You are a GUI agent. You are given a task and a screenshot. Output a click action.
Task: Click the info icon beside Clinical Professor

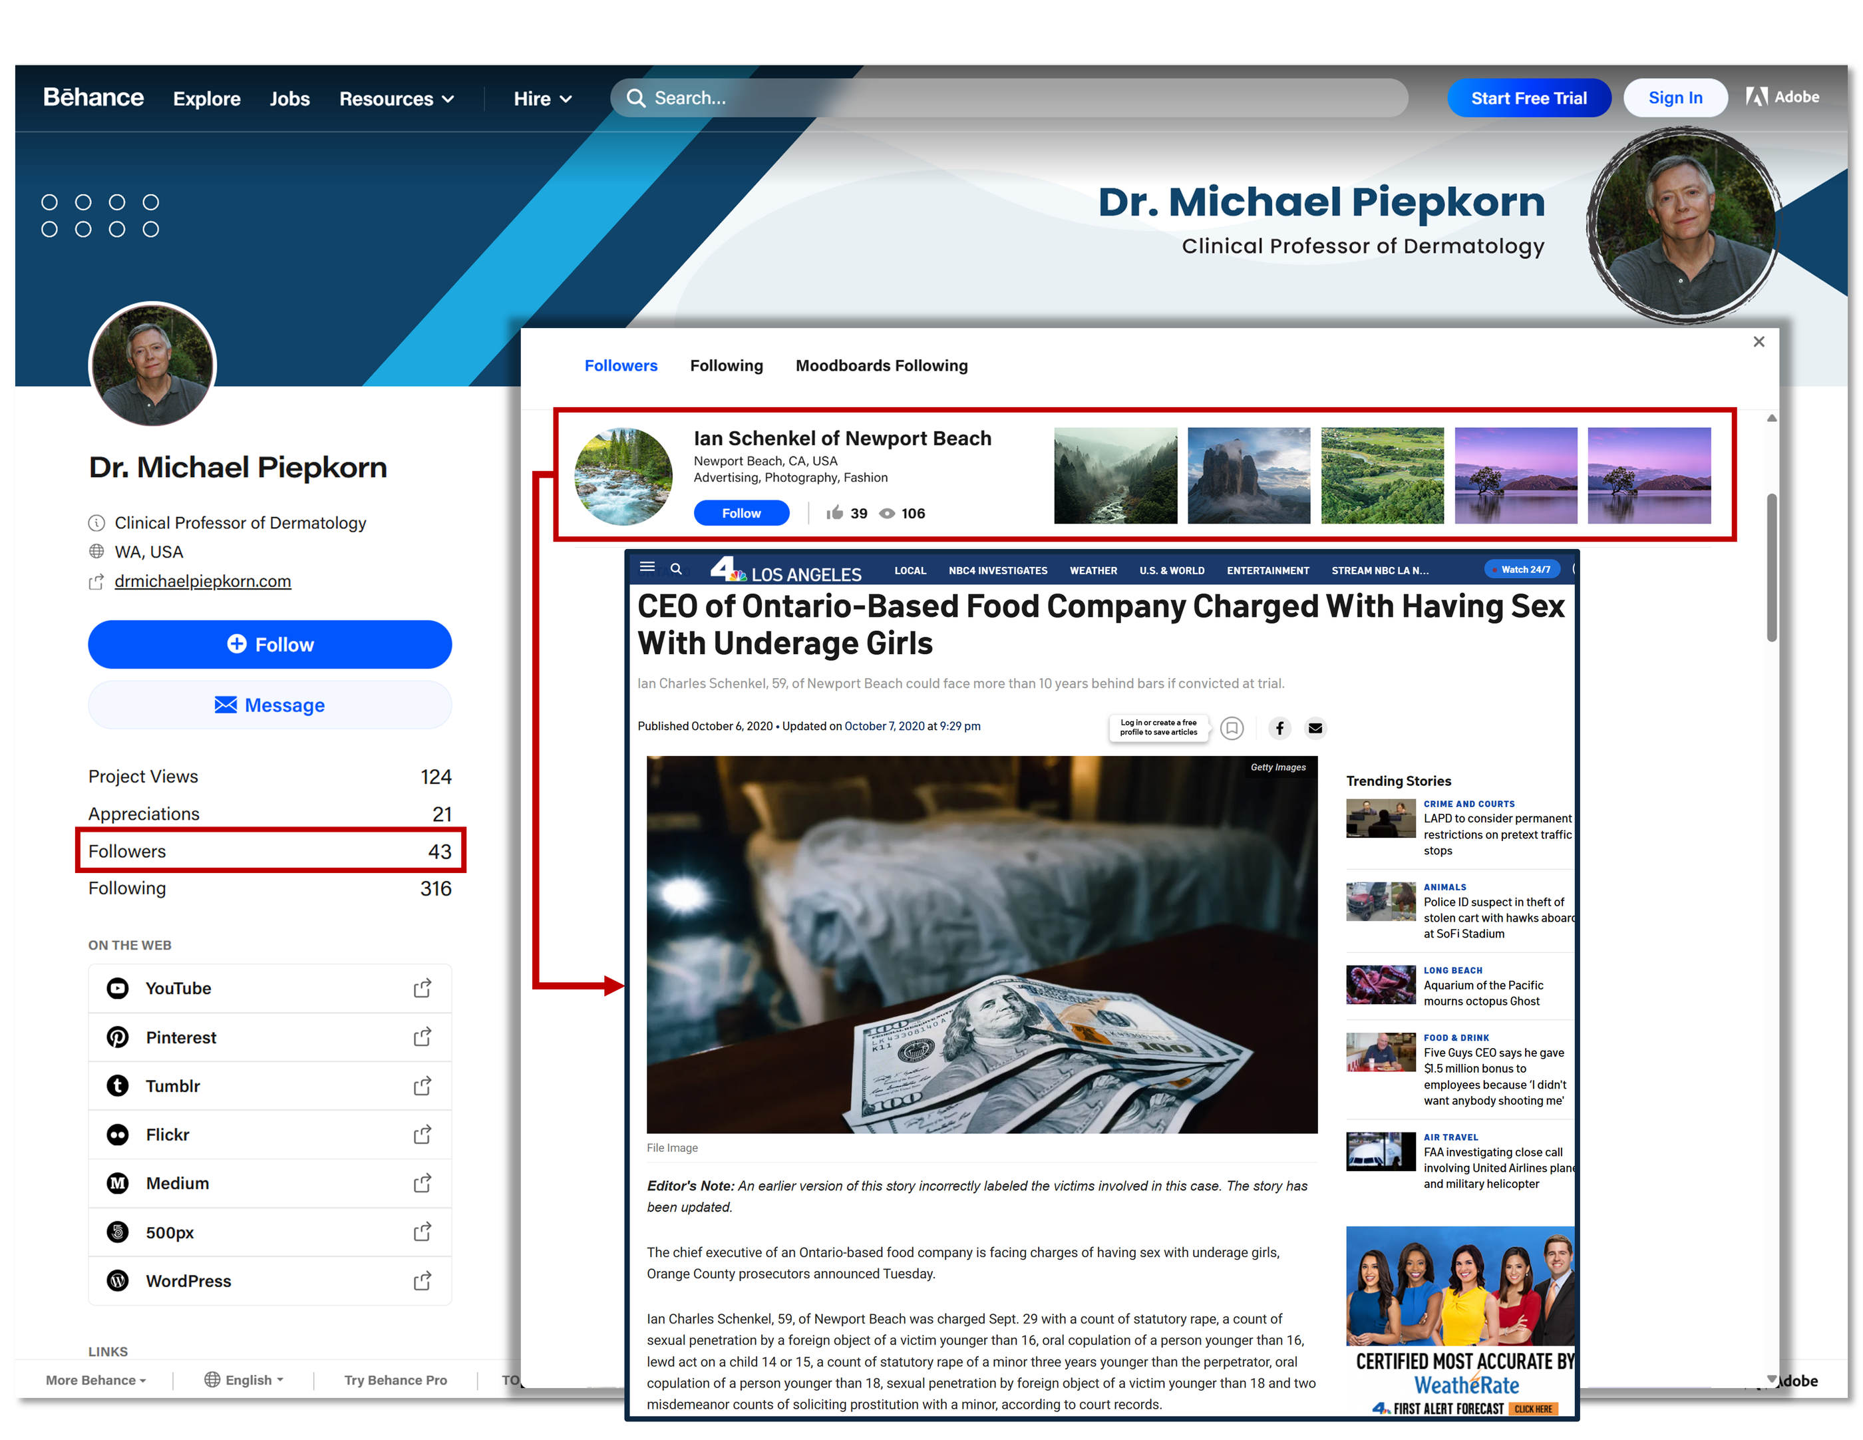(x=96, y=522)
